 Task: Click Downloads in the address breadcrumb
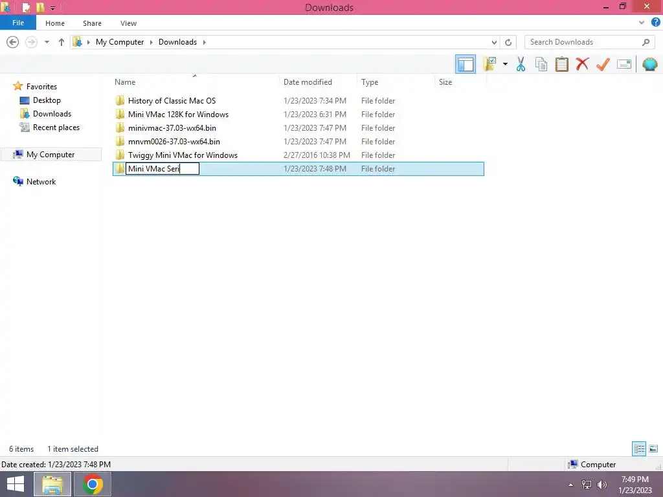tap(177, 42)
